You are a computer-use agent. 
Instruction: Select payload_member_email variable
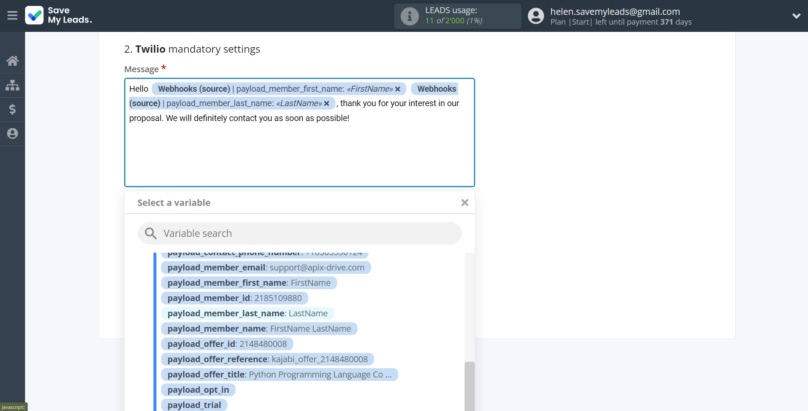pyautogui.click(x=266, y=267)
